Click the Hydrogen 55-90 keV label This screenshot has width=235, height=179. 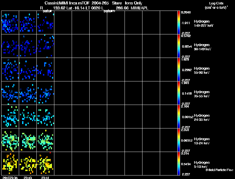[x=202, y=71]
